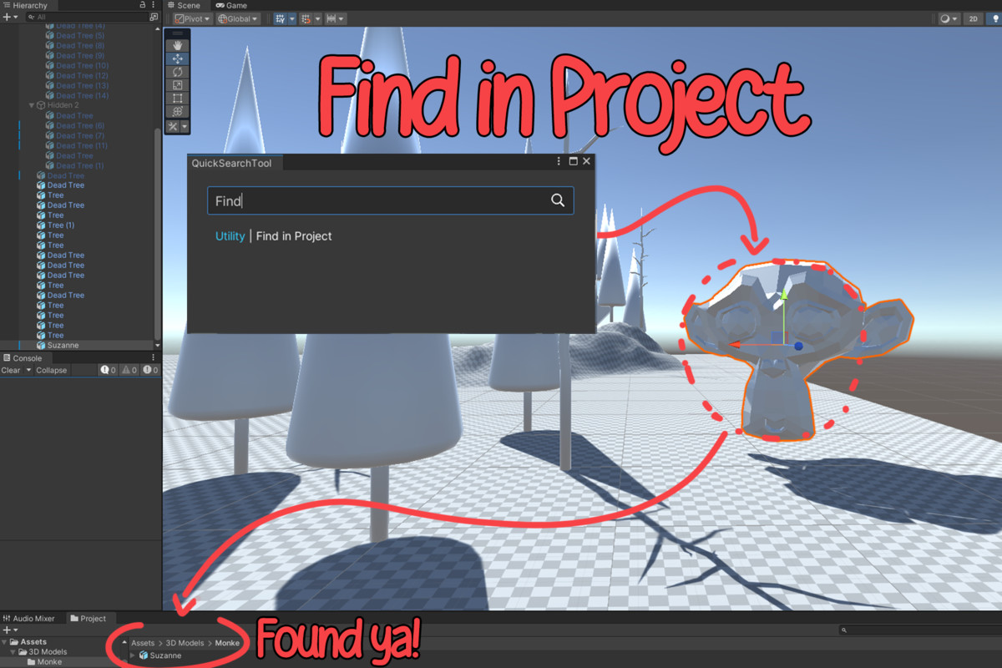Select the Scale tool
This screenshot has width=1002, height=668.
177,85
